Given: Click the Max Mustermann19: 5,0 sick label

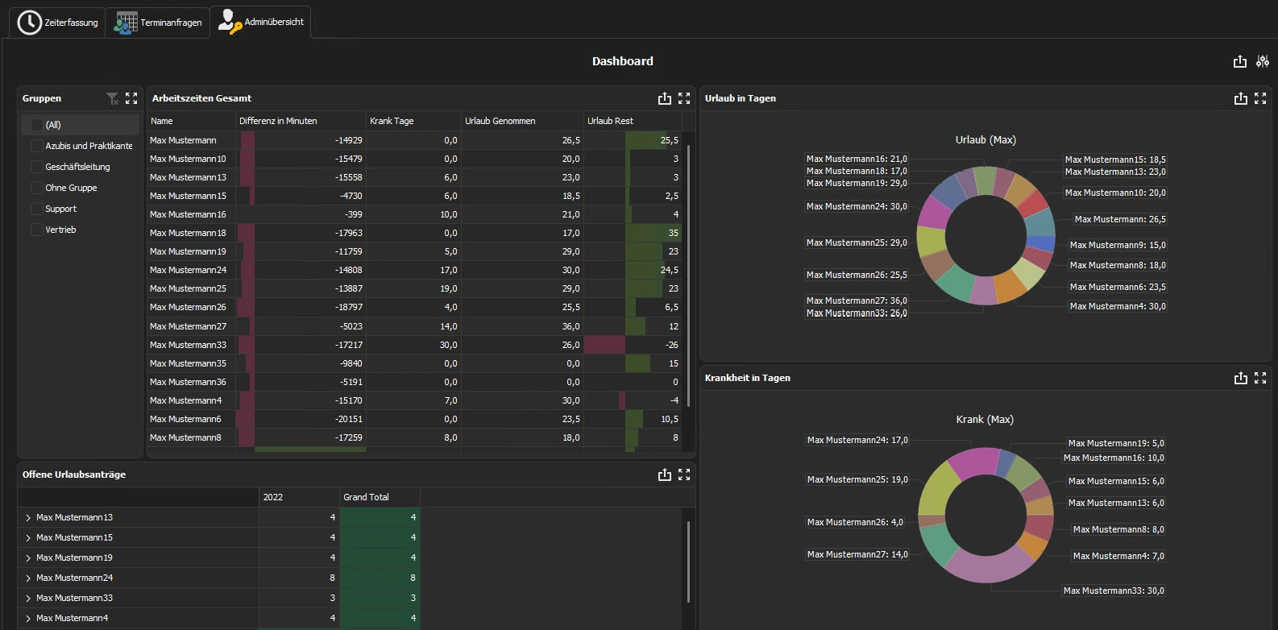Looking at the screenshot, I should tap(1116, 443).
